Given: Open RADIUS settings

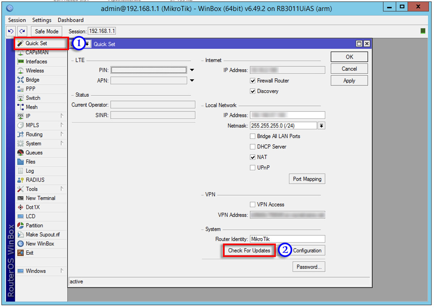Looking at the screenshot, I should pos(35,180).
